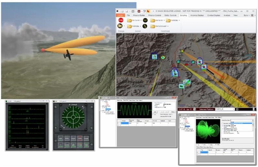
Task: Expand arrow beside Instant Vehicles folder
Action: 140,26
